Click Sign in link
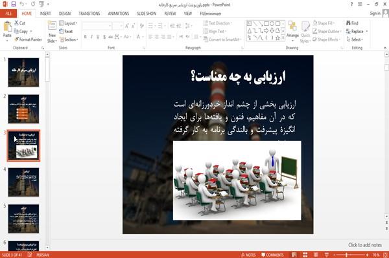 click(x=375, y=14)
